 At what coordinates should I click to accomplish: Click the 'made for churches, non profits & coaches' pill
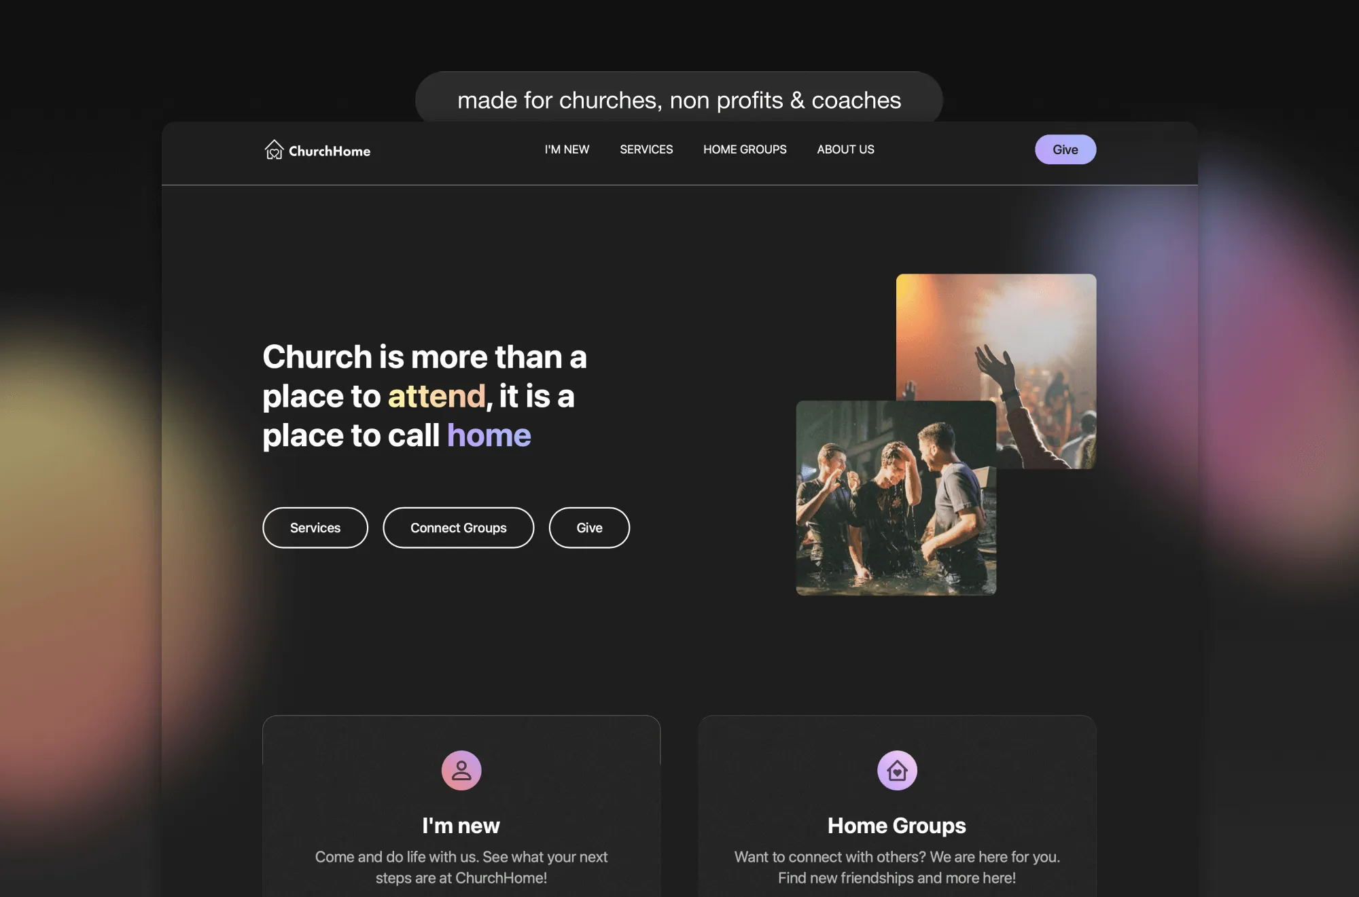click(679, 100)
